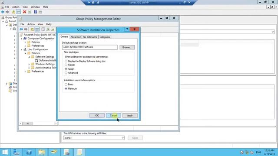Viewport: 278px width, 156px height.
Task: Click the Browse button
Action: [127, 47]
